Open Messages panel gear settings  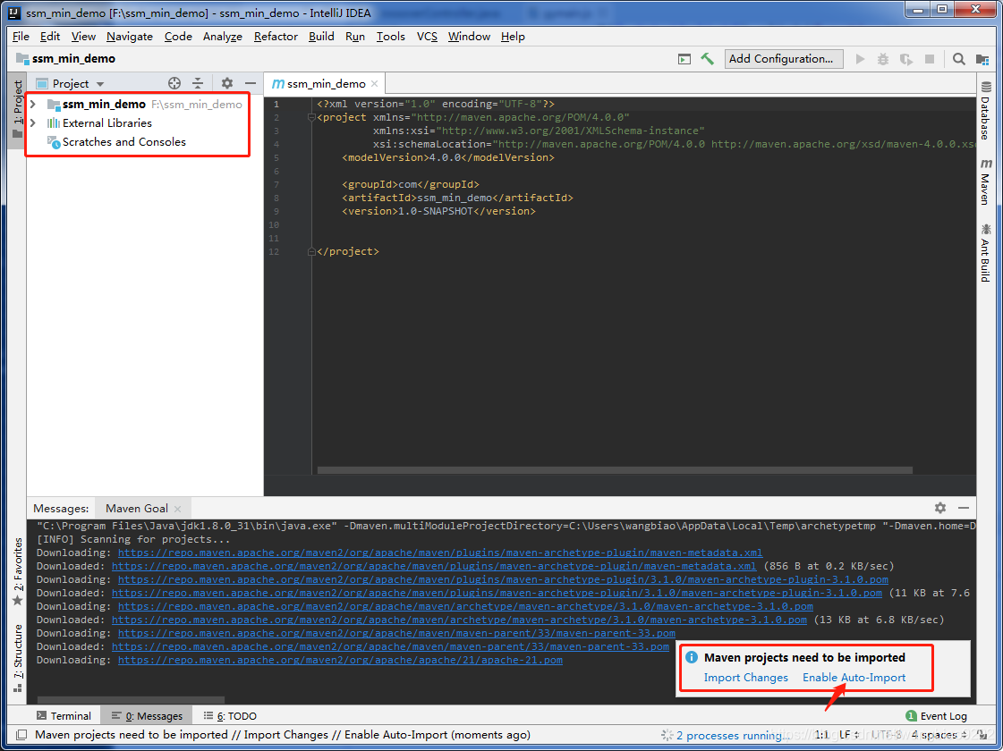point(939,508)
